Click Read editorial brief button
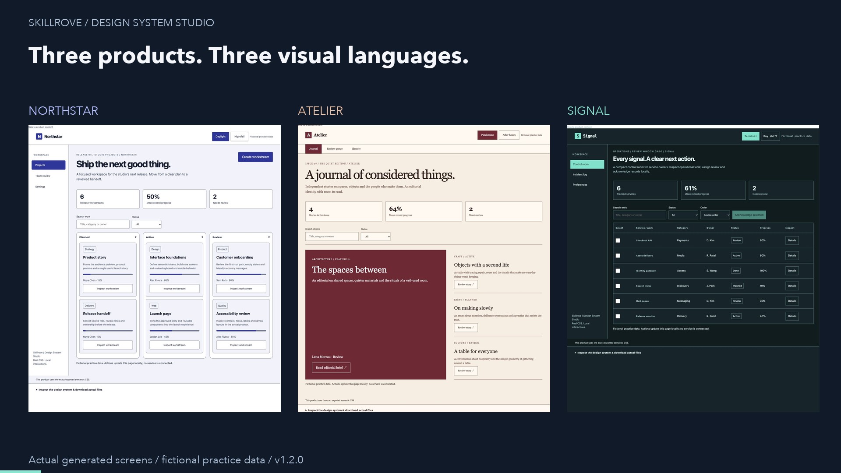Screen dimensions: 841x473 point(331,368)
